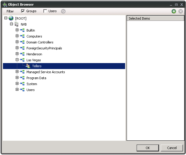Select the ForeignSecurityPrincipals tree label

[44, 48]
